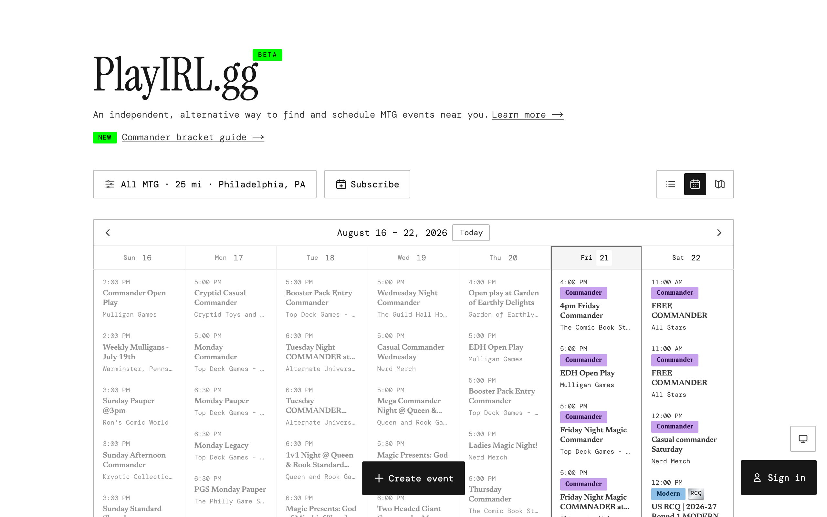
Task: Open the All MTG filters selector
Action: pyautogui.click(x=205, y=184)
